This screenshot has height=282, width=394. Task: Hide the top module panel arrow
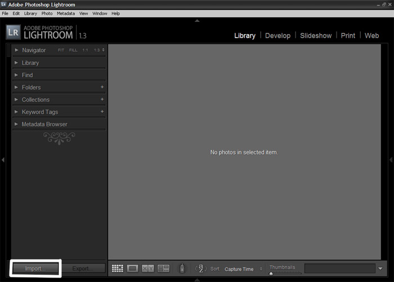pyautogui.click(x=197, y=21)
